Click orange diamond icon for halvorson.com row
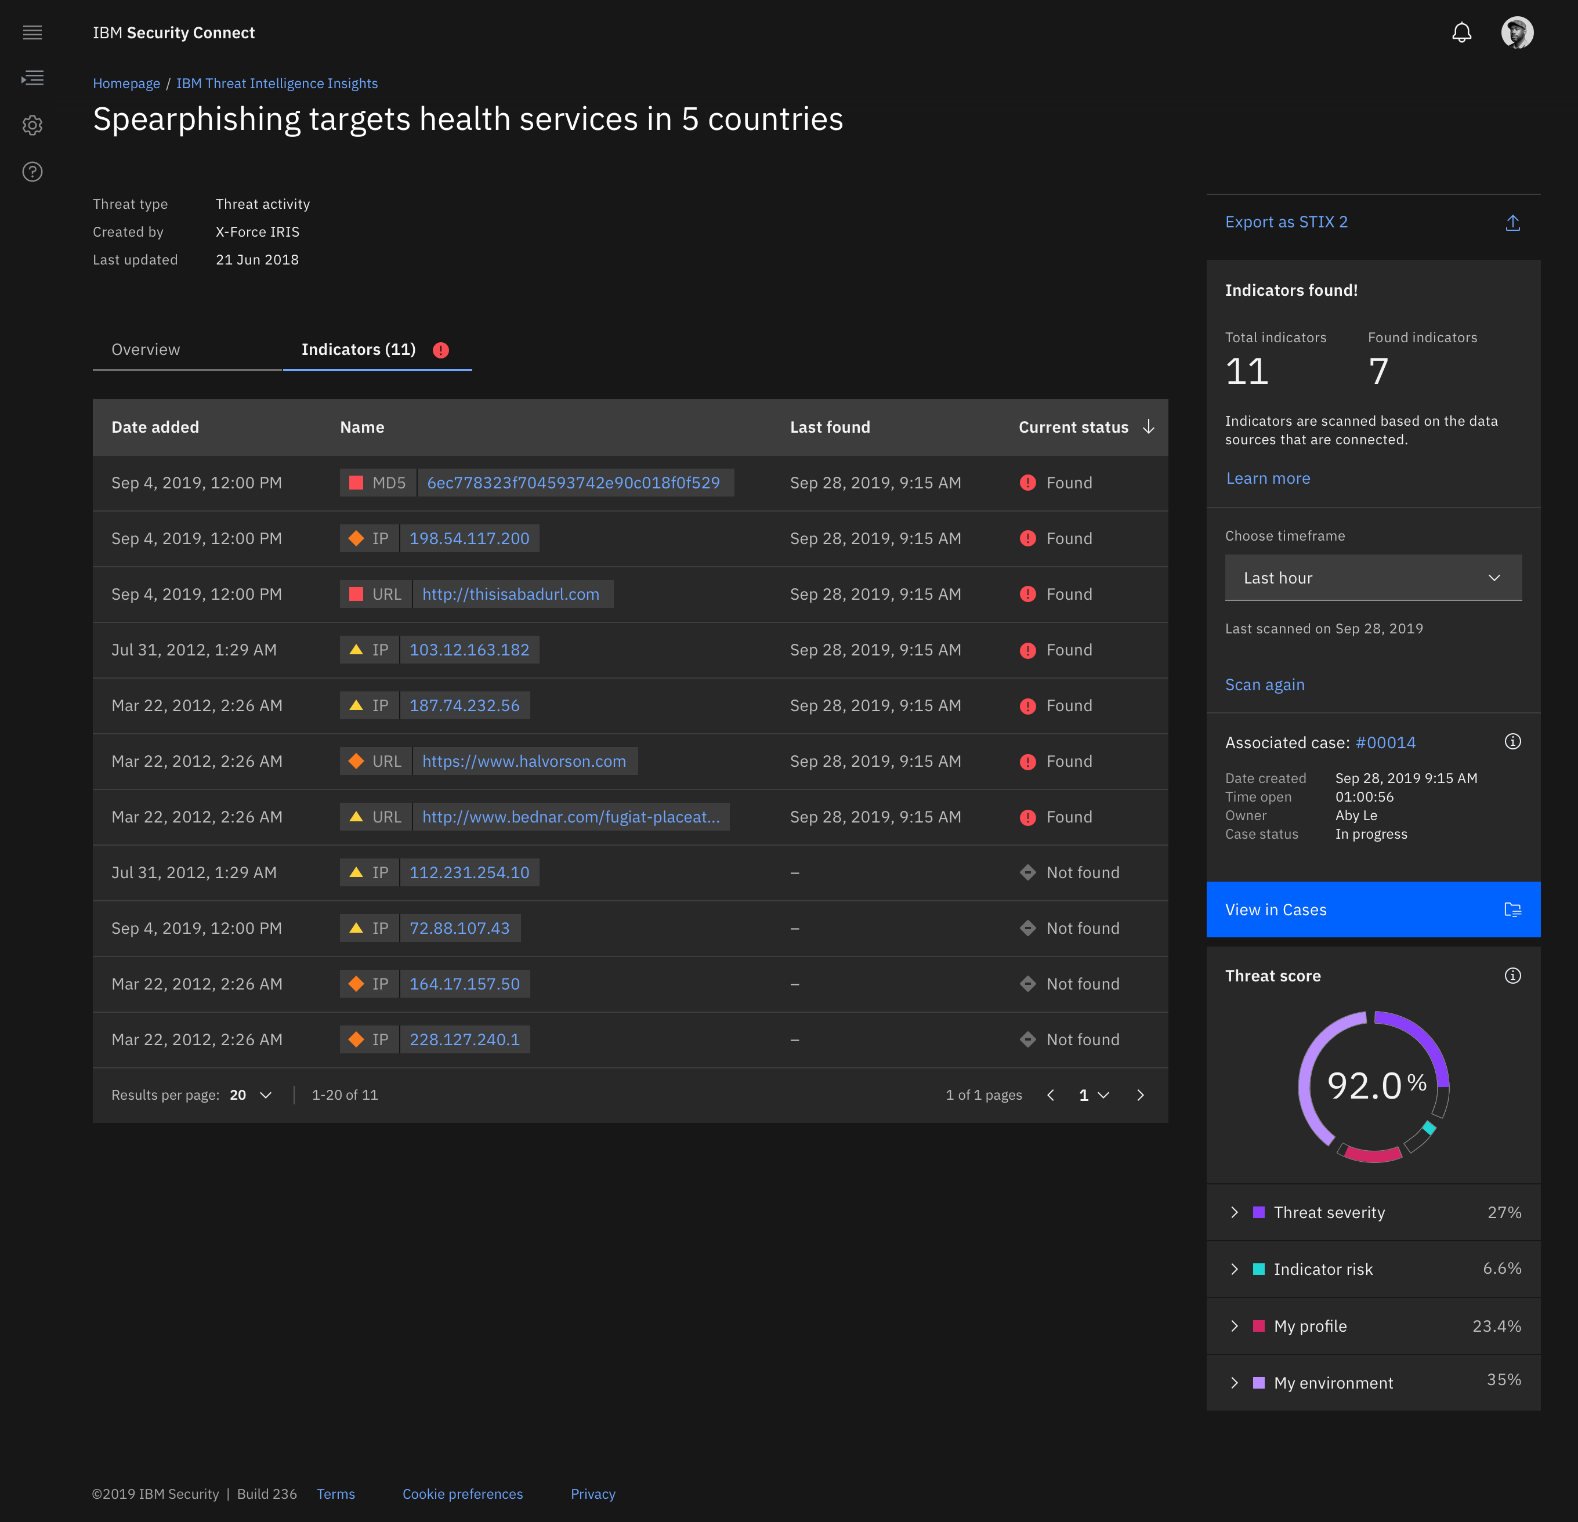Screen dimensions: 1578x1522 click(x=356, y=760)
